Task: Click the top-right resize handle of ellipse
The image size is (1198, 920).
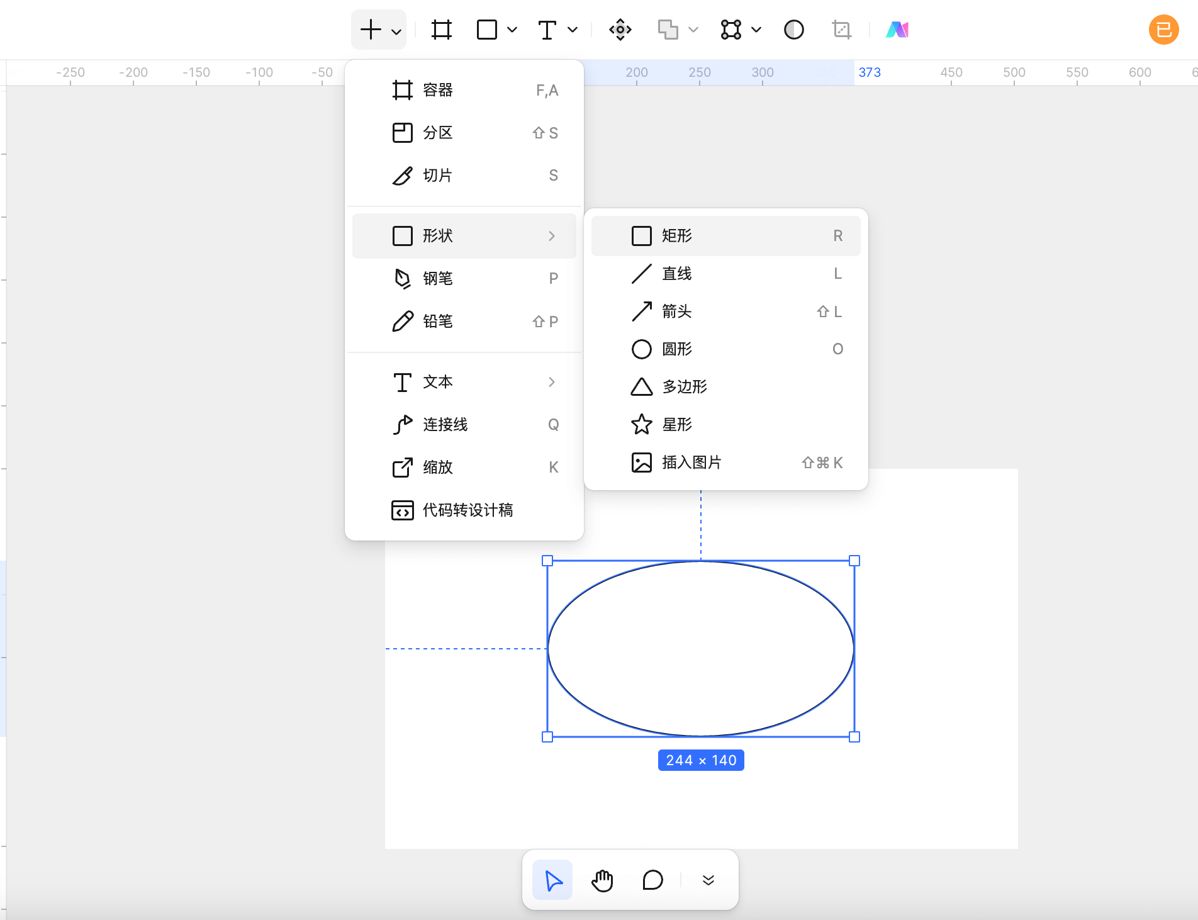Action: (854, 561)
